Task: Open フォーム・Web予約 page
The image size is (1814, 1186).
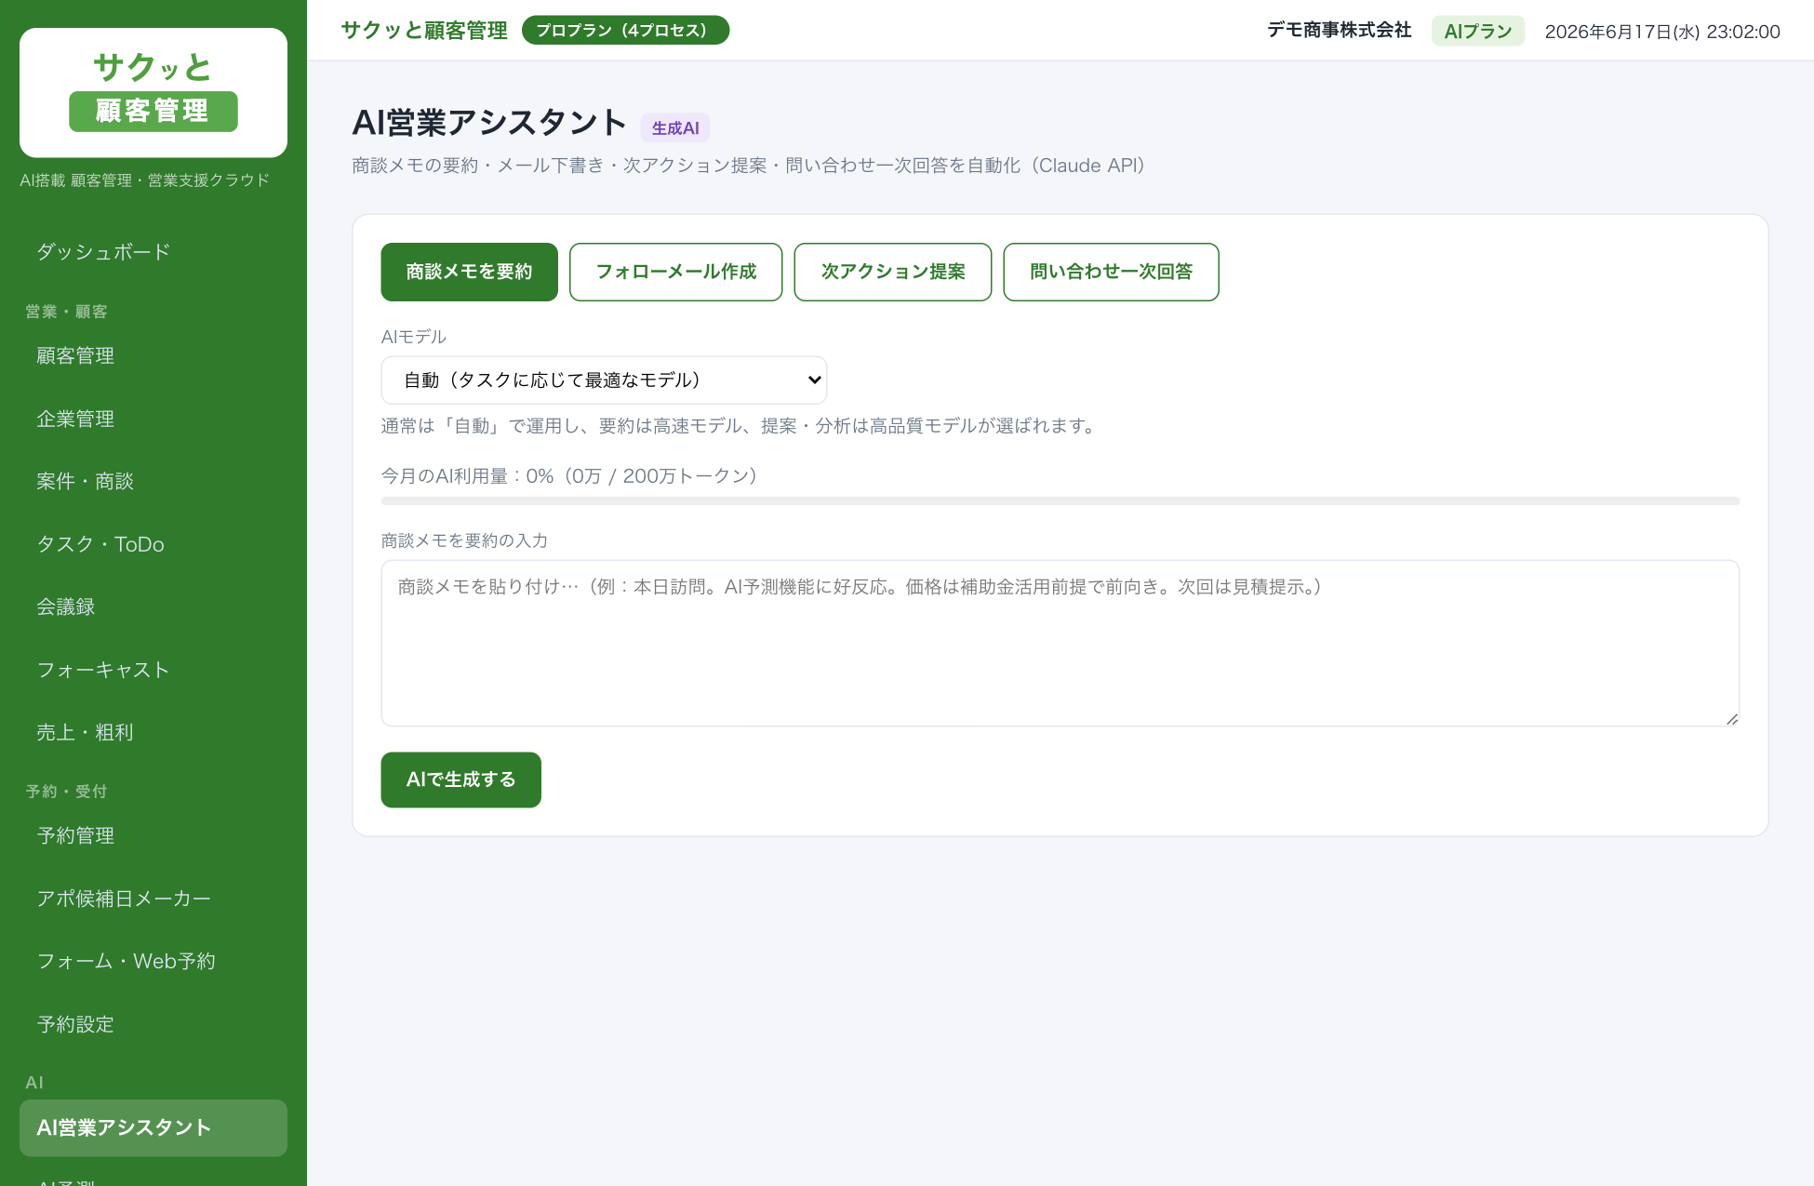Action: pyautogui.click(x=153, y=962)
